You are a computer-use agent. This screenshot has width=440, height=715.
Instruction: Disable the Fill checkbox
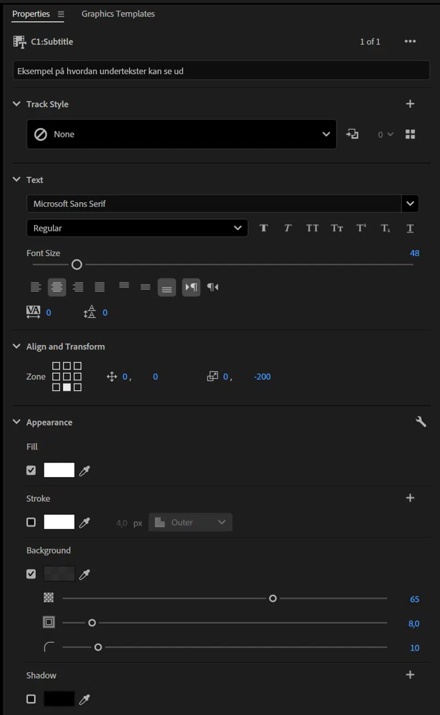[31, 470]
